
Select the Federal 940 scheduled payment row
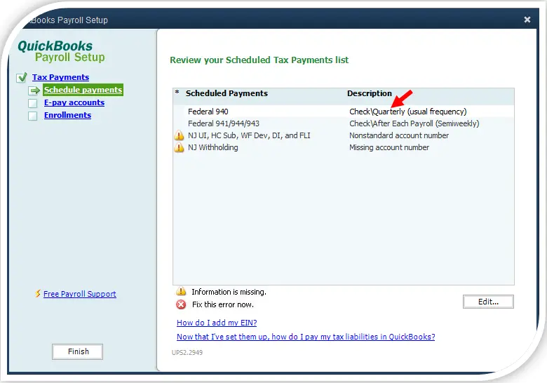tap(208, 112)
